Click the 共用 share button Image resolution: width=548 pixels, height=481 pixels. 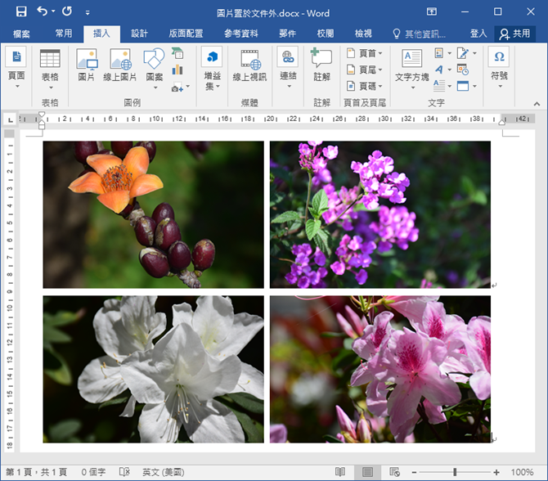514,34
